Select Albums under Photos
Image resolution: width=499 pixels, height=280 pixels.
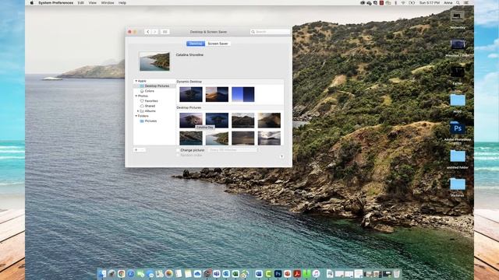coord(147,111)
